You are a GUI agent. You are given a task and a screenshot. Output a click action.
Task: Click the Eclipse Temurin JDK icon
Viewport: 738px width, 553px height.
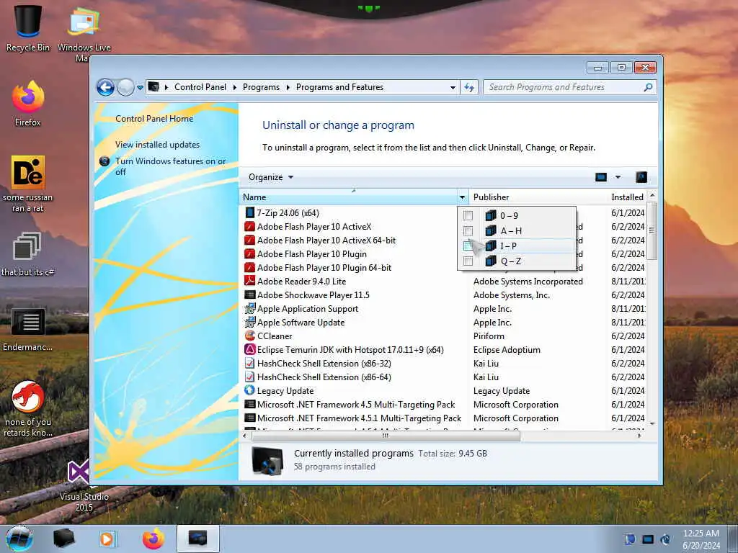pyautogui.click(x=250, y=349)
